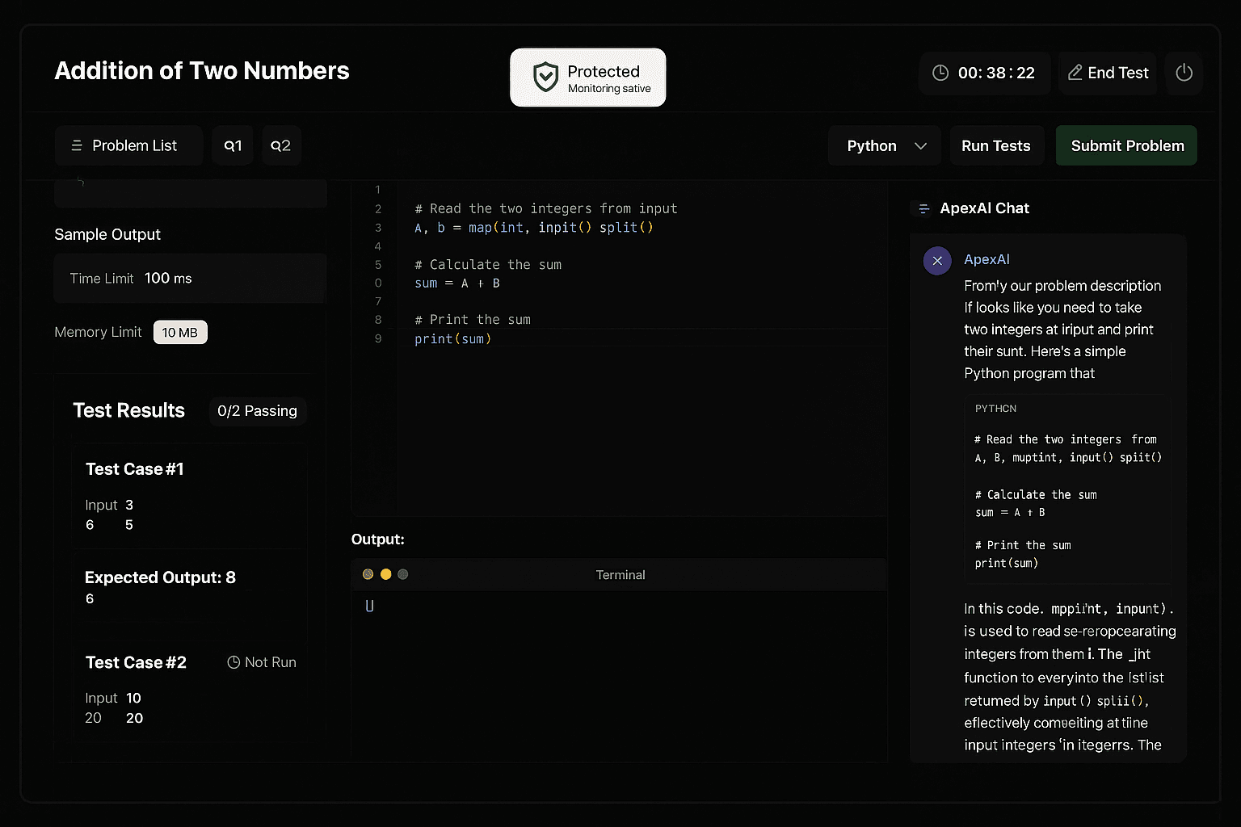Toggle the gray terminal dot

coord(402,573)
